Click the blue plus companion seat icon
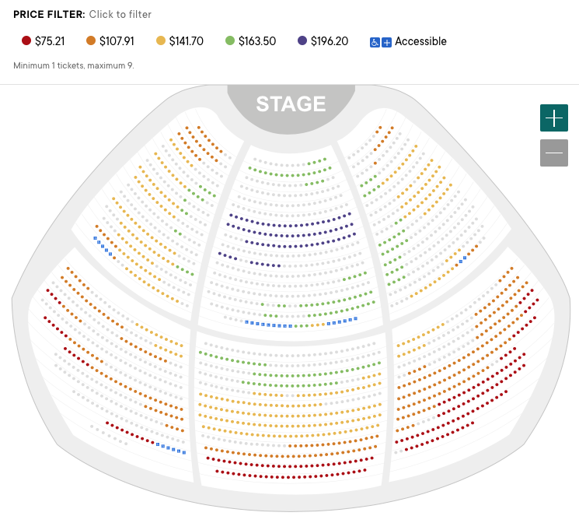Image resolution: width=579 pixels, height=516 pixels. pos(386,43)
